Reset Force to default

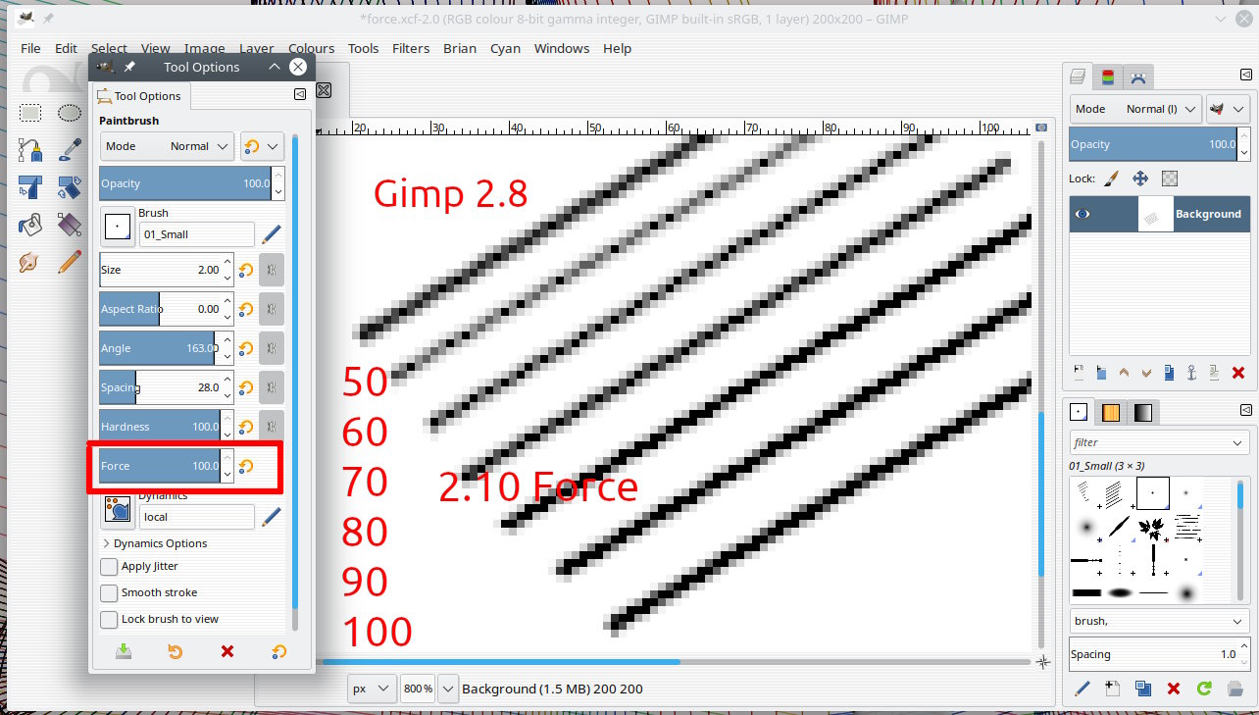point(247,466)
